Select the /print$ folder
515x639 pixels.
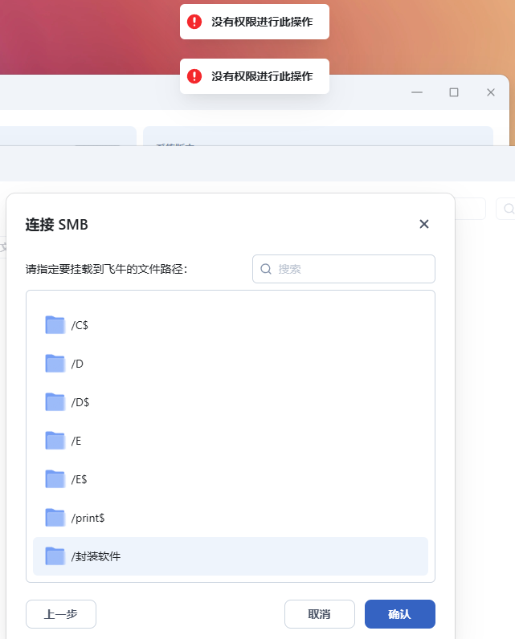231,518
